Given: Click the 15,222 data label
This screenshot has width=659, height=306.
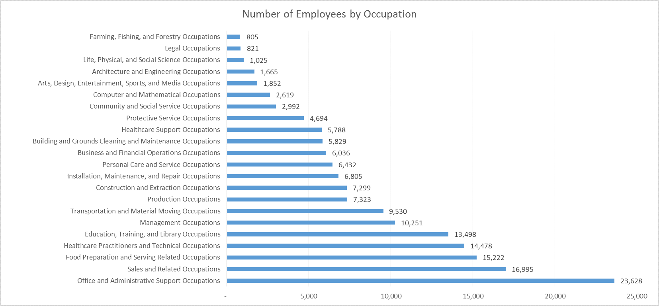Looking at the screenshot, I should pyautogui.click(x=493, y=258).
